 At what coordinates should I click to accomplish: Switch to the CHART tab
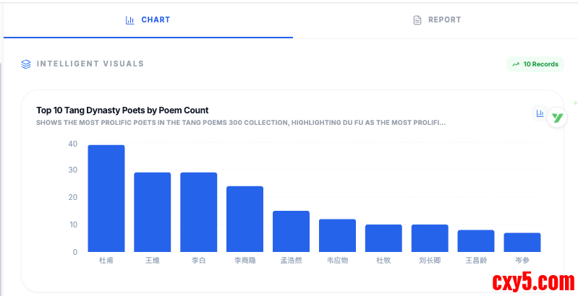(148, 19)
